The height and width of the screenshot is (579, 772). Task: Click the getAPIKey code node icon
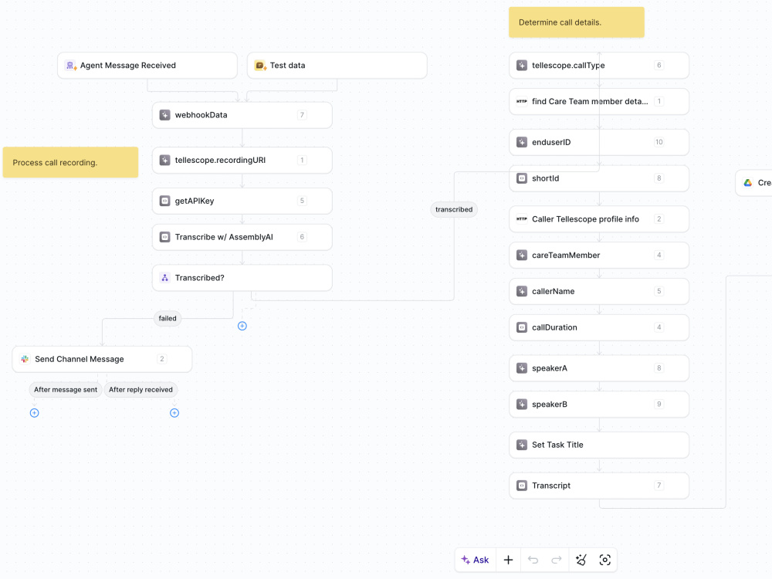[165, 201]
